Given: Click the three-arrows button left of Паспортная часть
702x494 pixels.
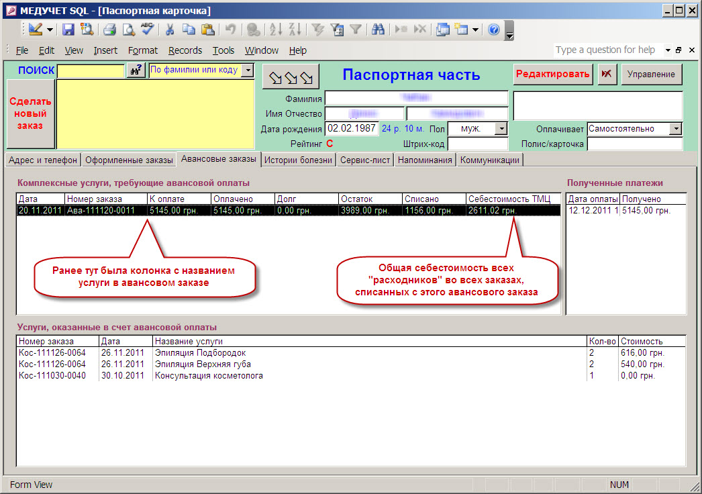Looking at the screenshot, I should 291,77.
